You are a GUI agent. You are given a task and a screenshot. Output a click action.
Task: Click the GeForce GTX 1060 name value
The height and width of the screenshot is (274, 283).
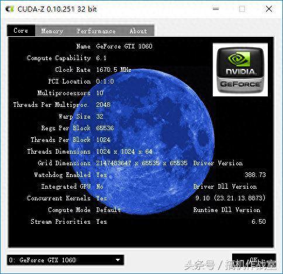pos(124,46)
